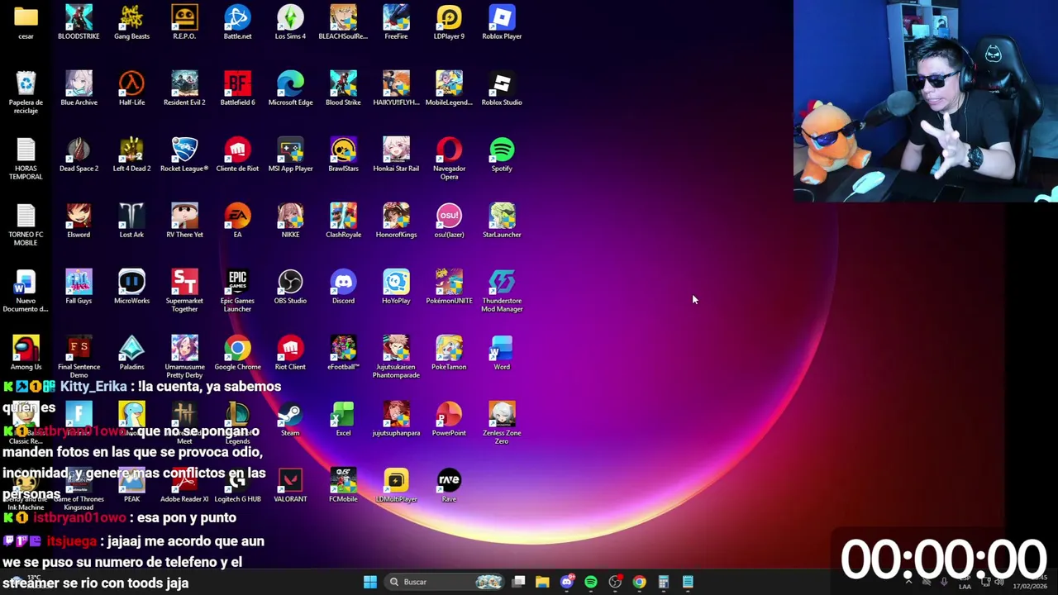Open Umamusume Pretty Derby shortcut
1058x595 pixels.
[x=184, y=356]
